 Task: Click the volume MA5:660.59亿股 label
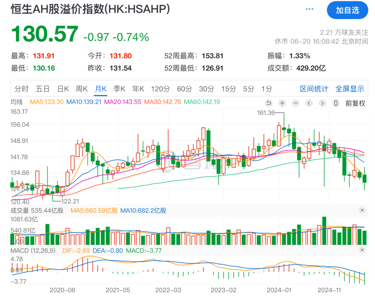coord(94,211)
